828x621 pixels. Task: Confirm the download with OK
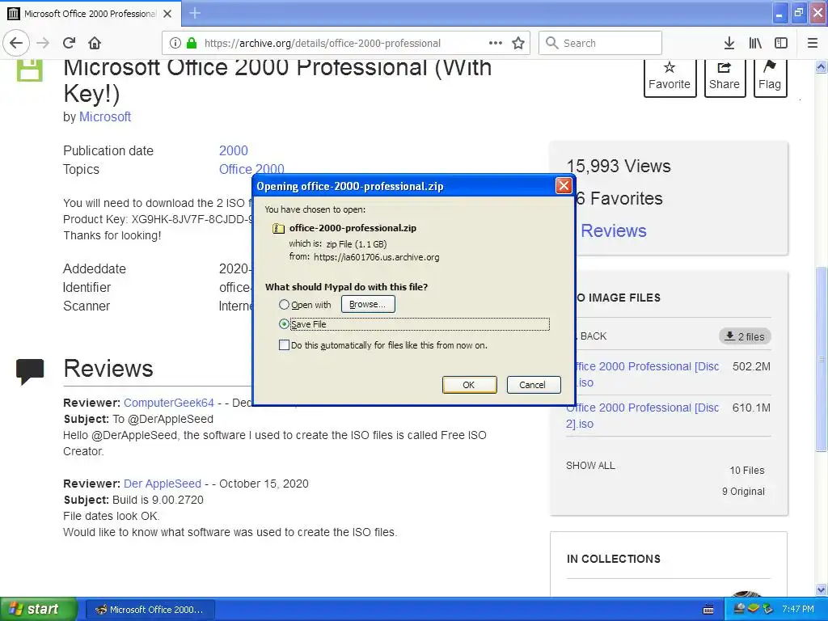pos(469,385)
